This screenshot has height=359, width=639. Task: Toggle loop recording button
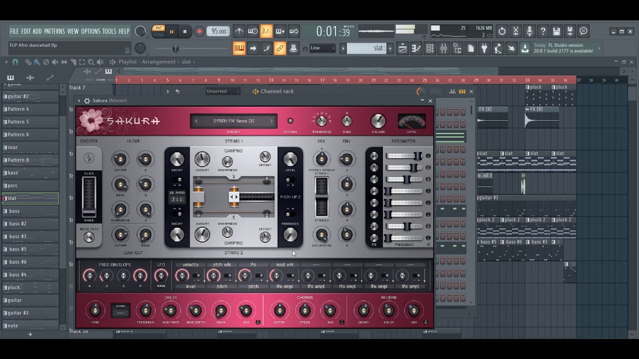(294, 31)
